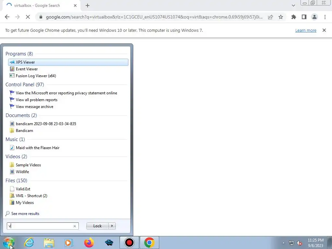Click the My Videos folder icon
The height and width of the screenshot is (249, 332).
(x=12, y=202)
